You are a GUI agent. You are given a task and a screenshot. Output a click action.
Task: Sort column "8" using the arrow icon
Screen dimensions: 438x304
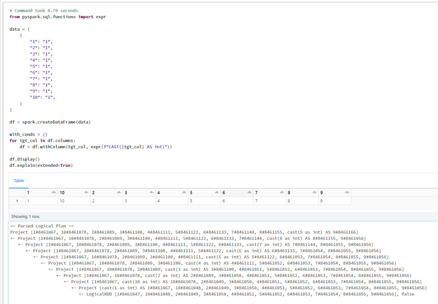click(314, 192)
